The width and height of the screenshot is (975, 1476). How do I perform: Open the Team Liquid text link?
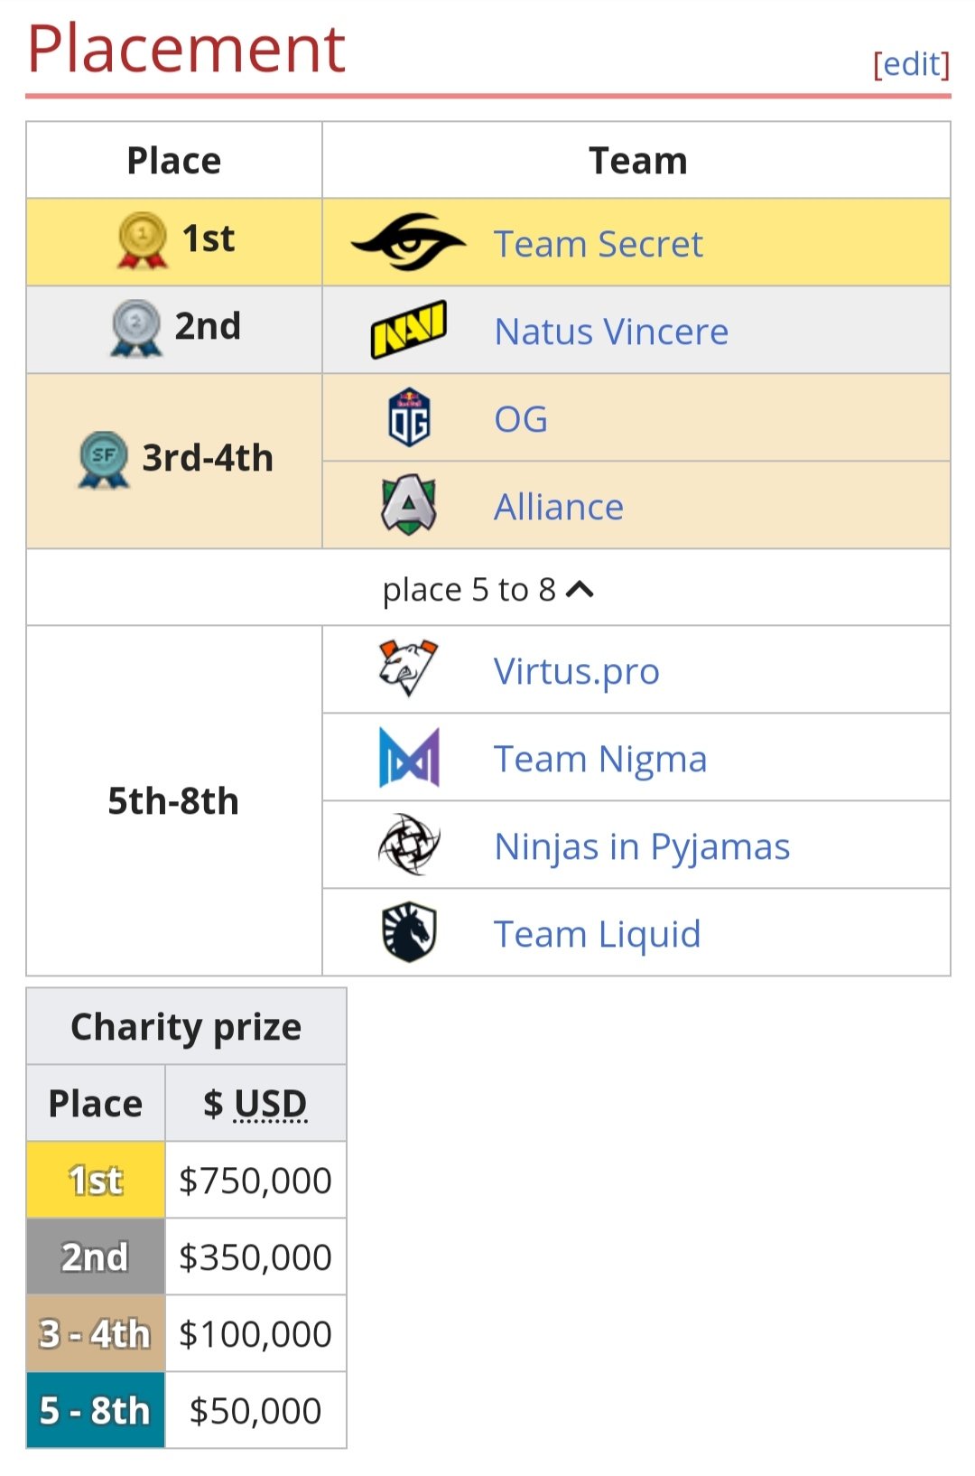click(x=597, y=934)
